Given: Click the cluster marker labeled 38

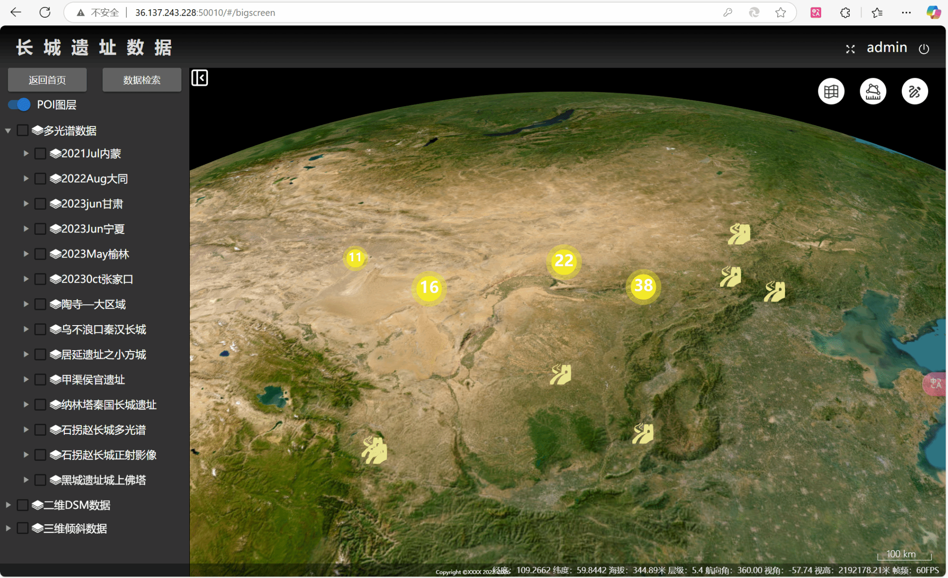Looking at the screenshot, I should tap(643, 286).
